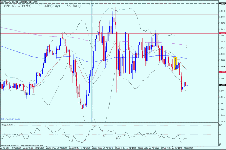Click the 12:05 time axis label

pos(131,148)
